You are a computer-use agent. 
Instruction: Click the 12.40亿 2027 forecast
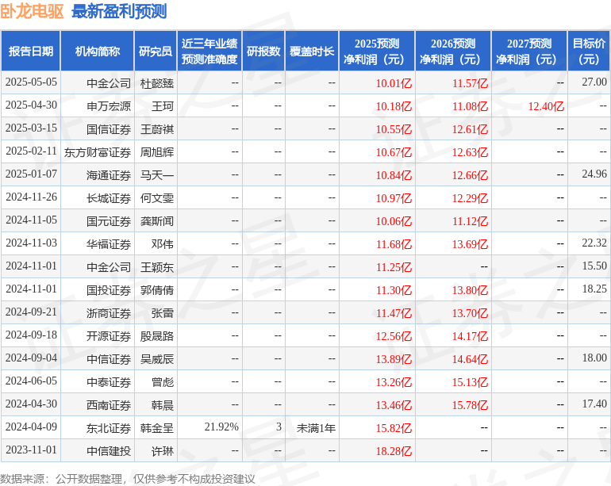(x=546, y=106)
